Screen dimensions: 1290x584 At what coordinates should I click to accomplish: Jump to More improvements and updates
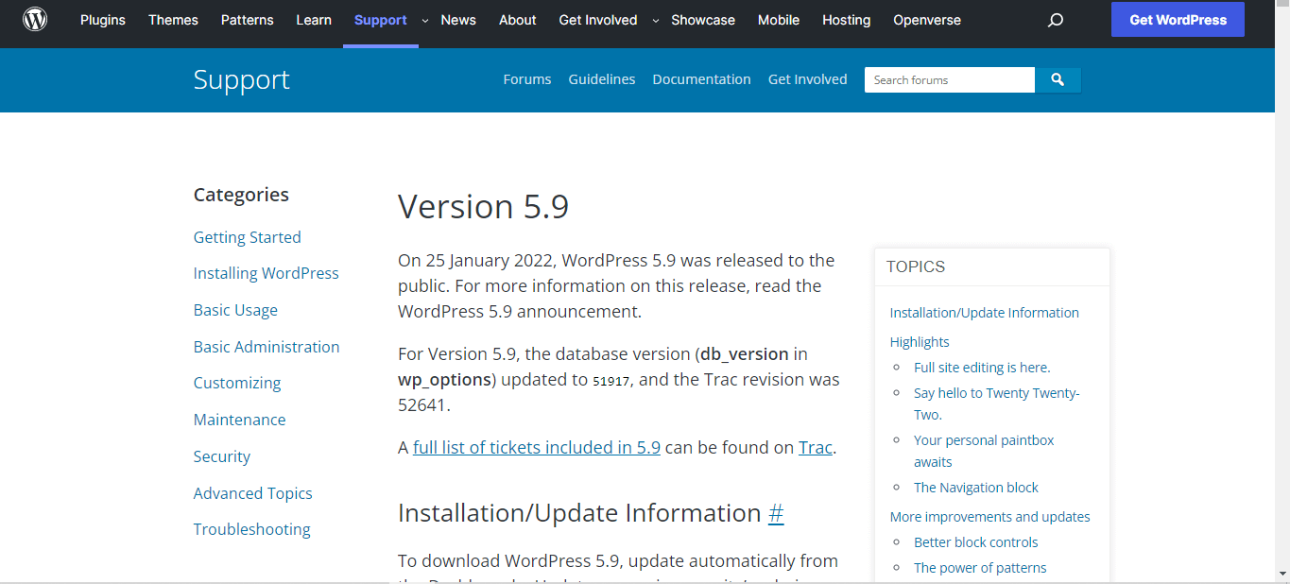pos(989,517)
